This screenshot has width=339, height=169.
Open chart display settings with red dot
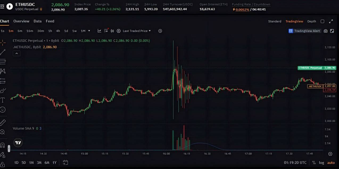106,31
